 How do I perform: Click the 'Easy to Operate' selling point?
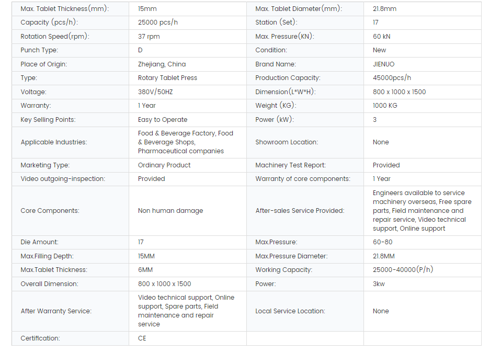163,120
